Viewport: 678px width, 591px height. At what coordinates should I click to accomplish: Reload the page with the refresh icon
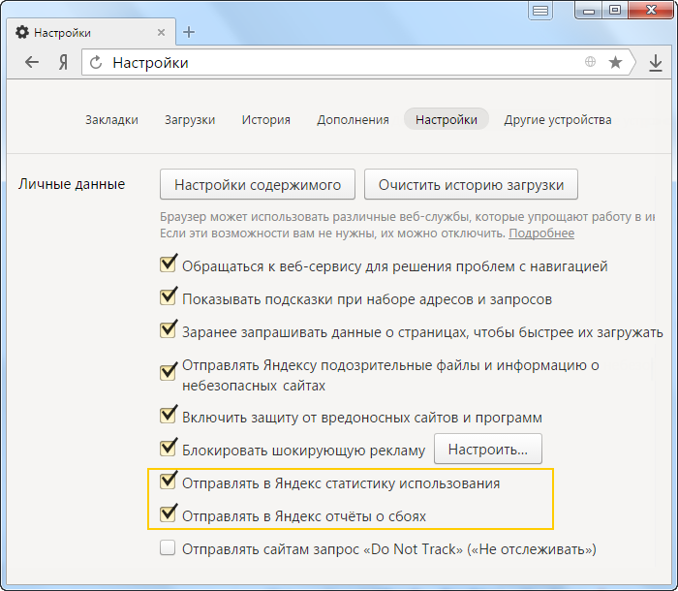pos(96,63)
